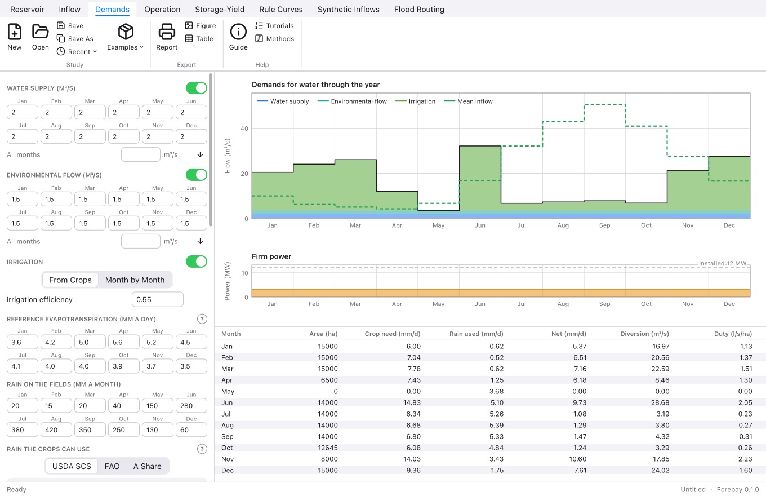Screen dimensions: 766x496
Task: Go to the Storage-Yield tab
Action: [220, 9]
